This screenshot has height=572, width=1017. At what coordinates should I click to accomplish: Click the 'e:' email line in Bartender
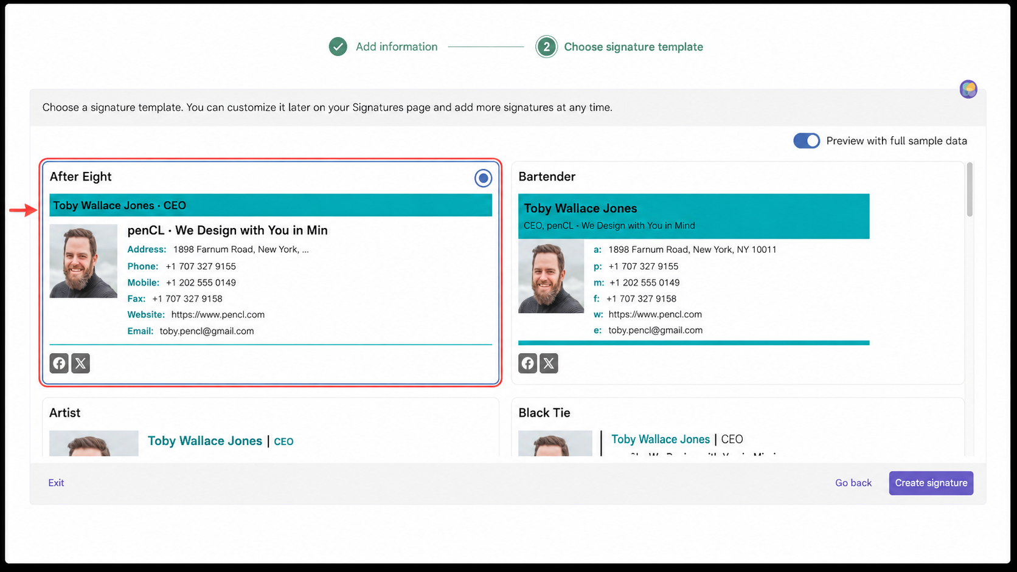coord(648,331)
